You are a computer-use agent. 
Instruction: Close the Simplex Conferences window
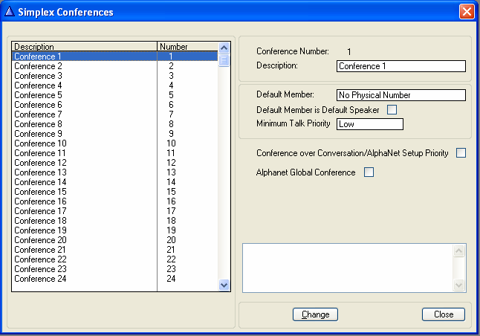(x=467, y=12)
